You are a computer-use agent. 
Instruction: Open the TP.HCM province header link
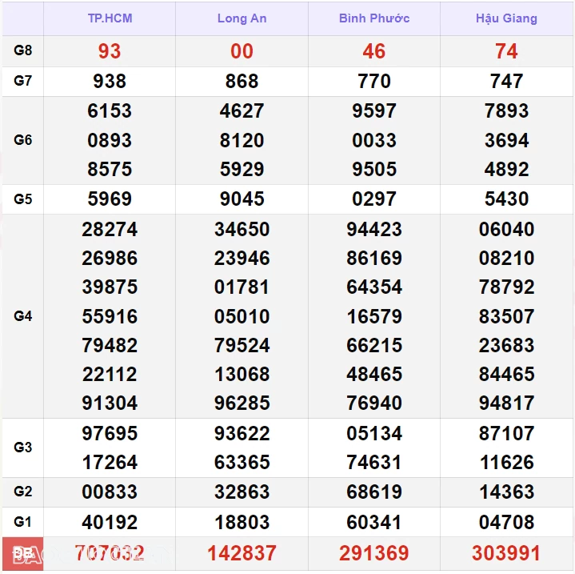tap(110, 18)
